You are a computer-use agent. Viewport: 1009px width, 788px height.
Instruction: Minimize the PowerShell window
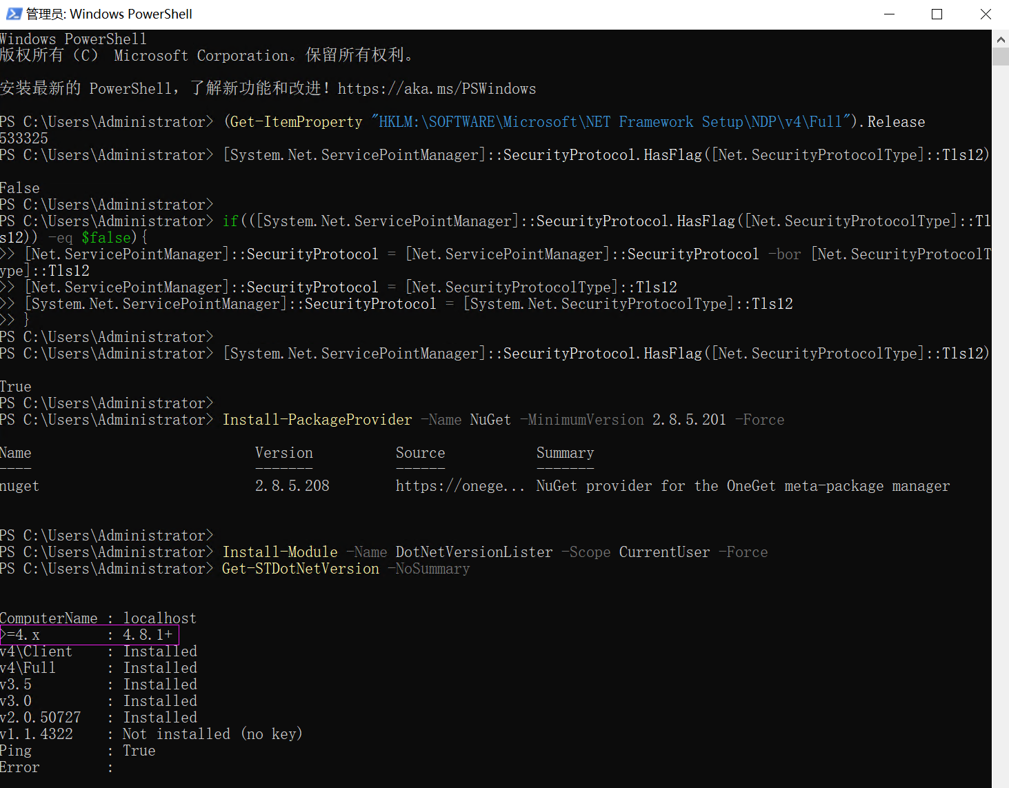pyautogui.click(x=889, y=14)
